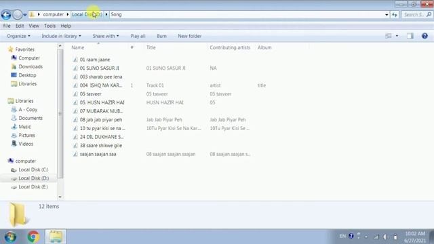
Task: Select the file '01 raam jaane'
Action: [x=95, y=60]
